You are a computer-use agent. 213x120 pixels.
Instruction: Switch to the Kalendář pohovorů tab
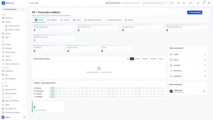[x=113, y=20]
